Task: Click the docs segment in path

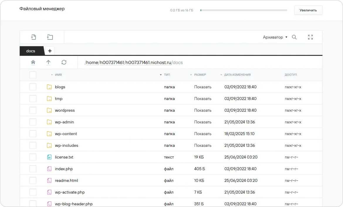Action: coord(178,63)
